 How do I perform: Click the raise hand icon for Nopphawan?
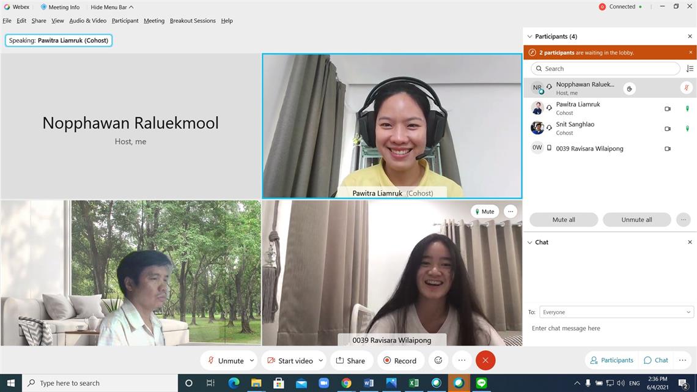tap(629, 89)
